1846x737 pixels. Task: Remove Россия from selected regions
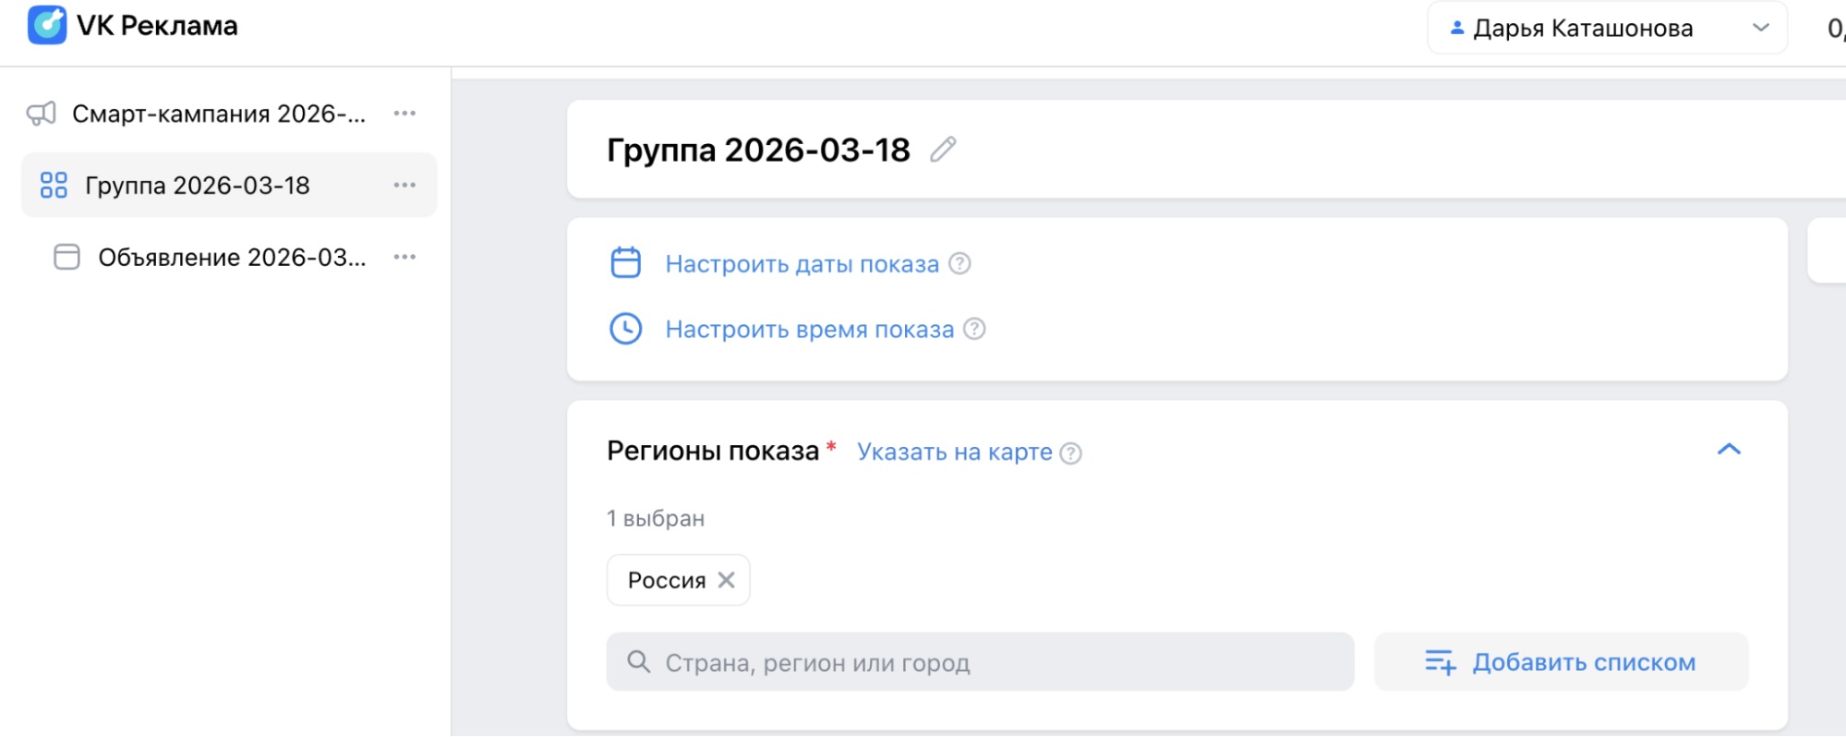tap(727, 580)
